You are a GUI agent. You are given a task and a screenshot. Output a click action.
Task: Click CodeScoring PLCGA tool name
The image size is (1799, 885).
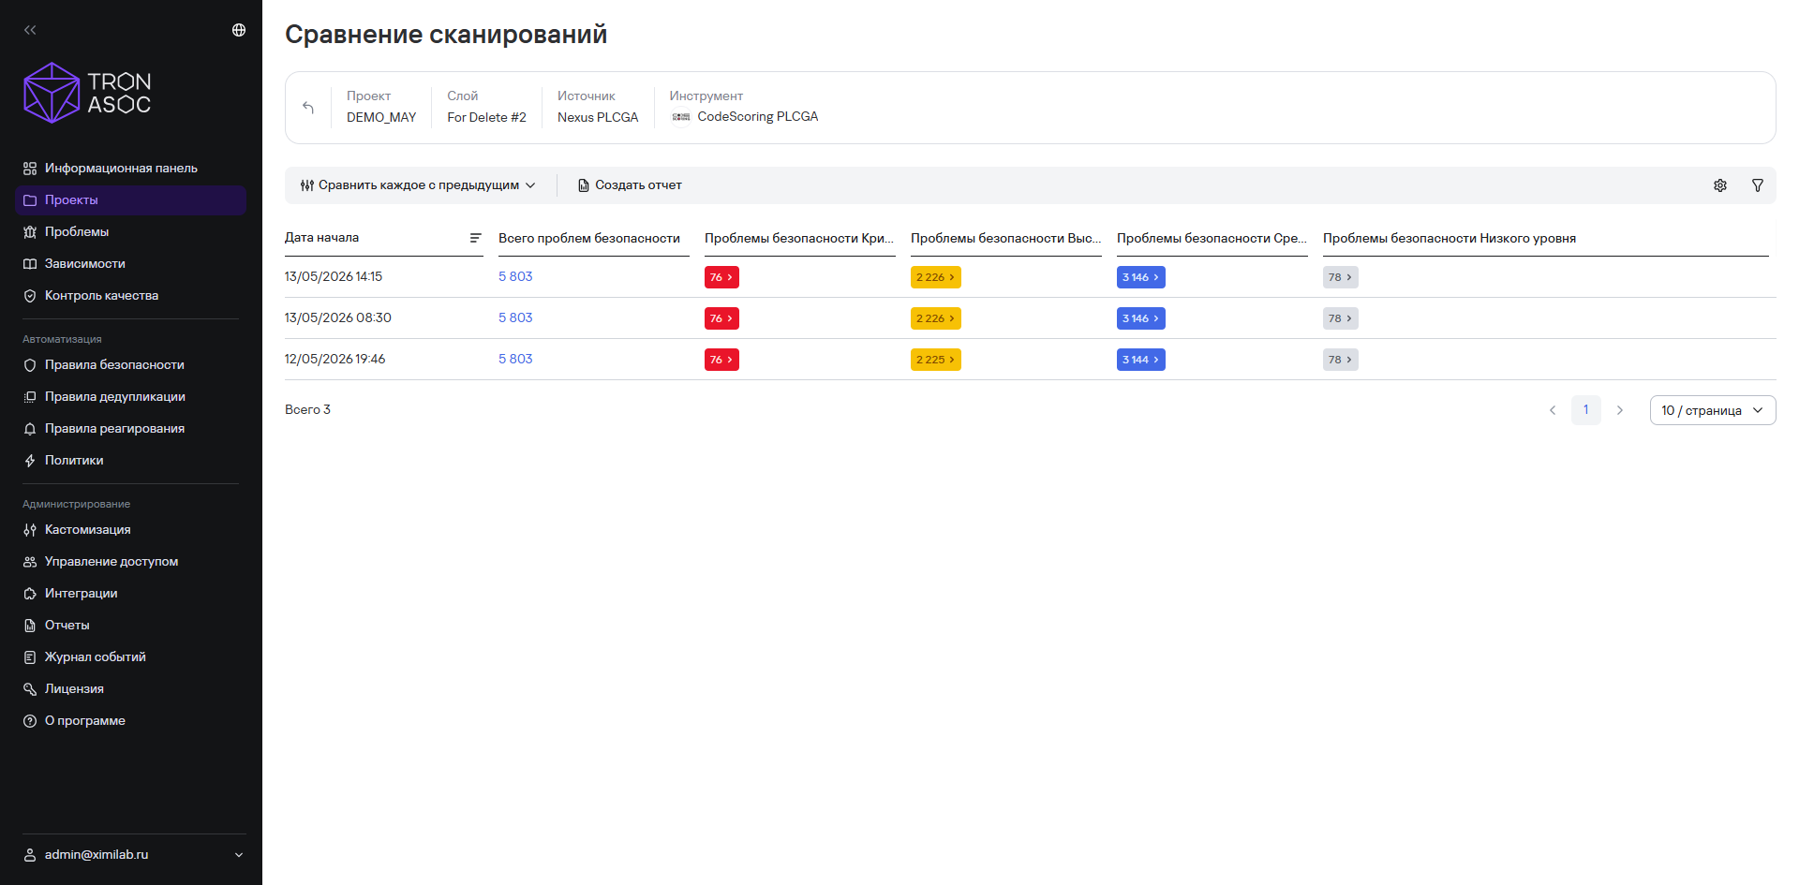coord(758,117)
